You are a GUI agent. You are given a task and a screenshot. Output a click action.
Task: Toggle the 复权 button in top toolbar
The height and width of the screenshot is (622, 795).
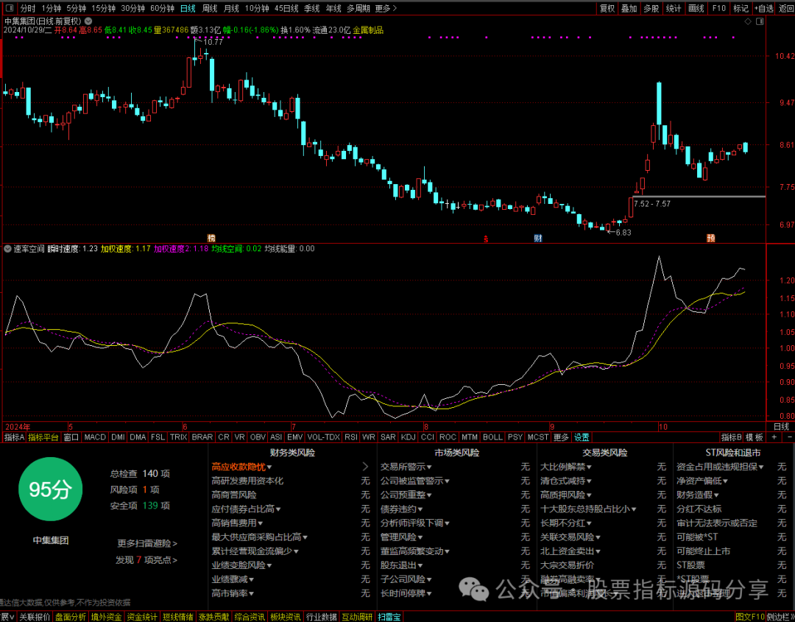tap(607, 8)
